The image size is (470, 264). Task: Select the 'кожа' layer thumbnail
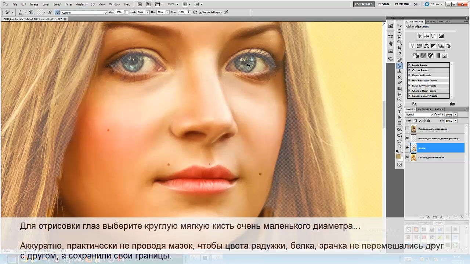pyautogui.click(x=414, y=148)
